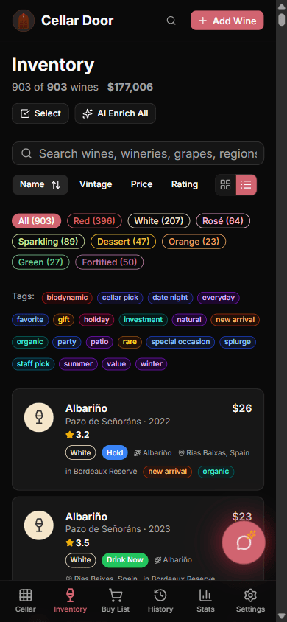287x622 pixels.
Task: Select the everyday tag
Action: click(x=219, y=298)
